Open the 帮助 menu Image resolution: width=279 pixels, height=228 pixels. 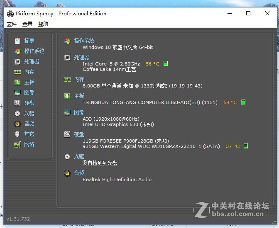tap(43, 24)
